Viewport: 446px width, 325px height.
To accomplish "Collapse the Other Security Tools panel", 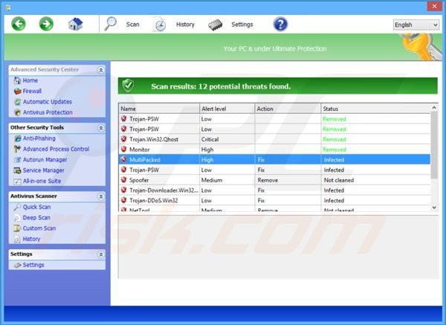I will coord(100,128).
